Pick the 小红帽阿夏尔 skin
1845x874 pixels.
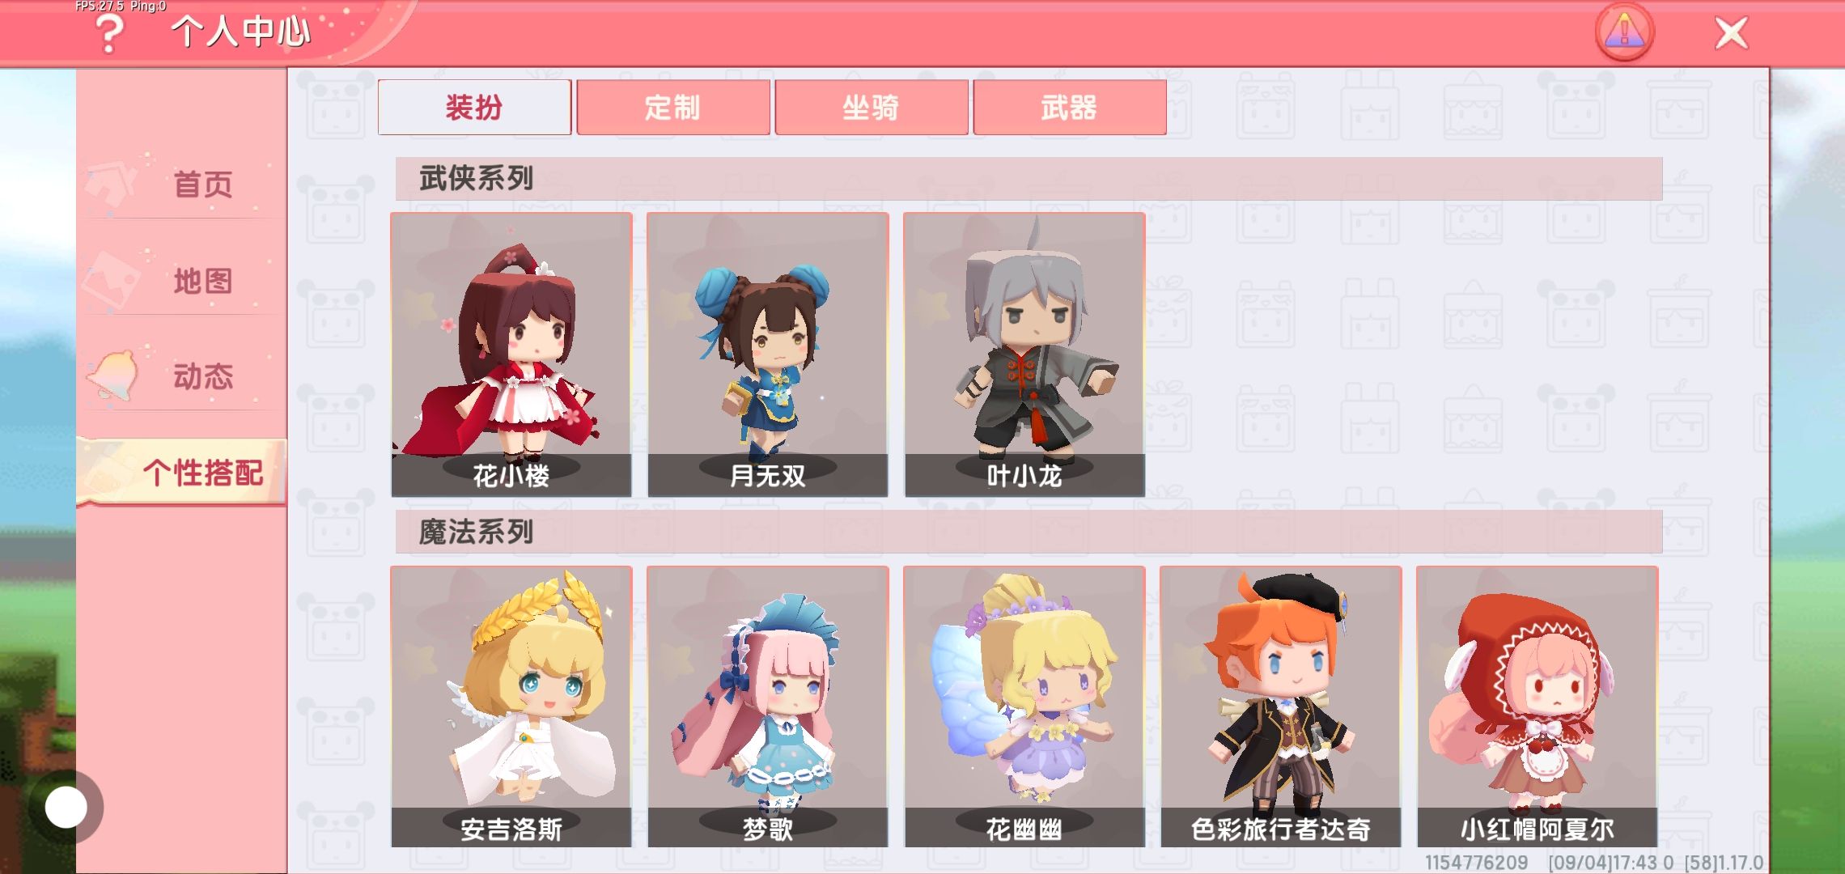tap(1537, 706)
